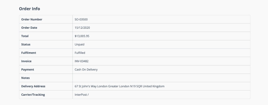Select the Fulfilment label
This screenshot has height=105, width=268.
tap(28, 53)
